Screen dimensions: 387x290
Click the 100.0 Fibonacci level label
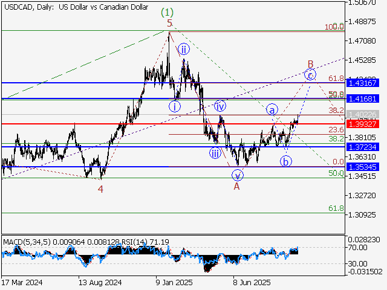334,27
